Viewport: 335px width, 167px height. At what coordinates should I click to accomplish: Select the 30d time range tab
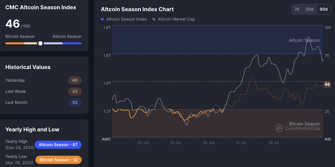point(309,9)
